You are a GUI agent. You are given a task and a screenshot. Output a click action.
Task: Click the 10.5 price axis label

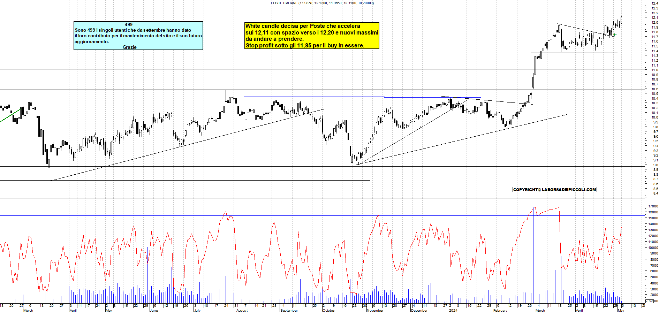(x=655, y=94)
